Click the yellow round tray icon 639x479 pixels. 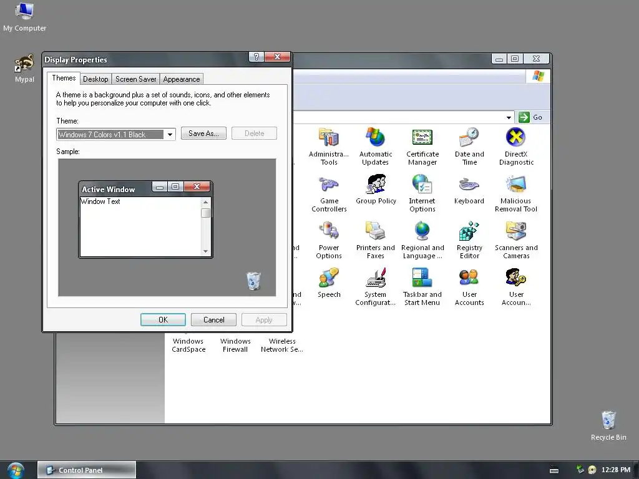(592, 470)
